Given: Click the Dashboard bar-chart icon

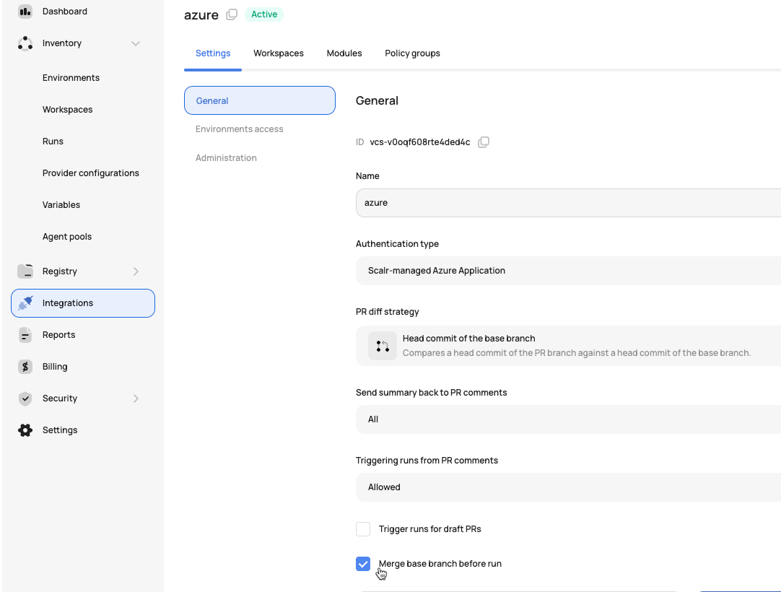Looking at the screenshot, I should (x=25, y=11).
